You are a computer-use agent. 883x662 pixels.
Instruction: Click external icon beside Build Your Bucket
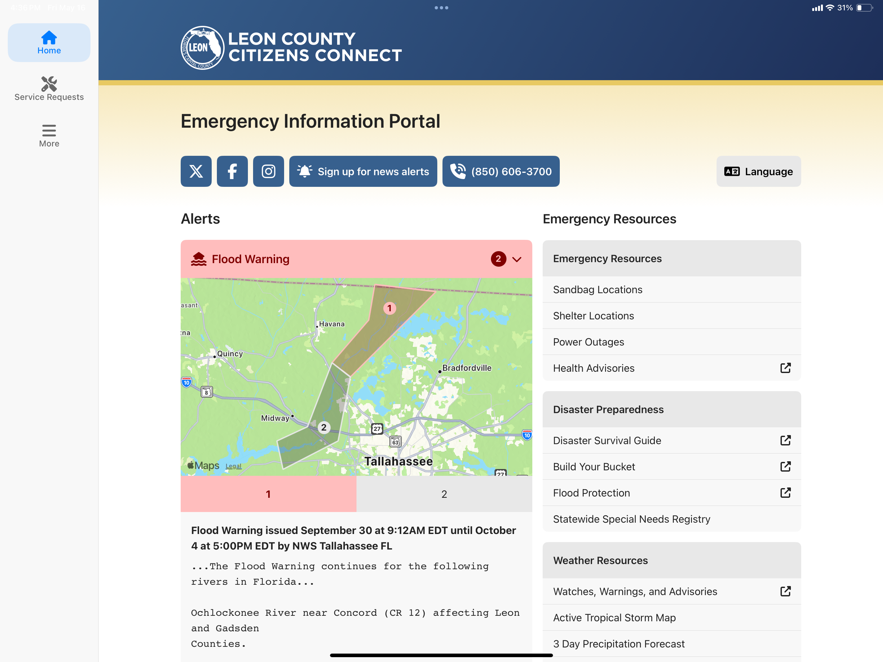click(785, 466)
